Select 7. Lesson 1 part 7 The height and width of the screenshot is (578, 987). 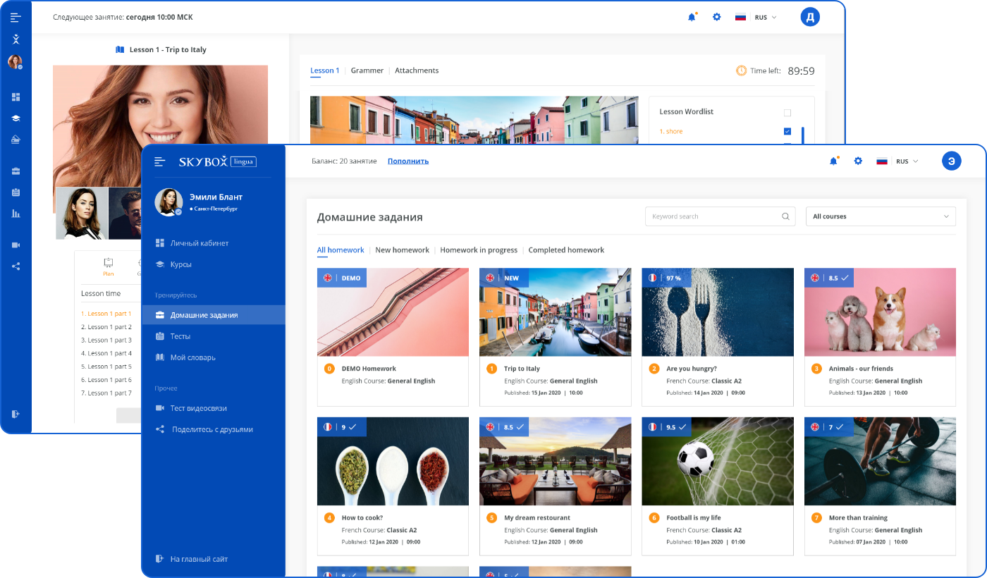click(x=106, y=393)
